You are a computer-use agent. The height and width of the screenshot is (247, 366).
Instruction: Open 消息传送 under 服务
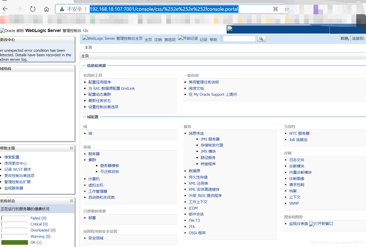point(196,133)
